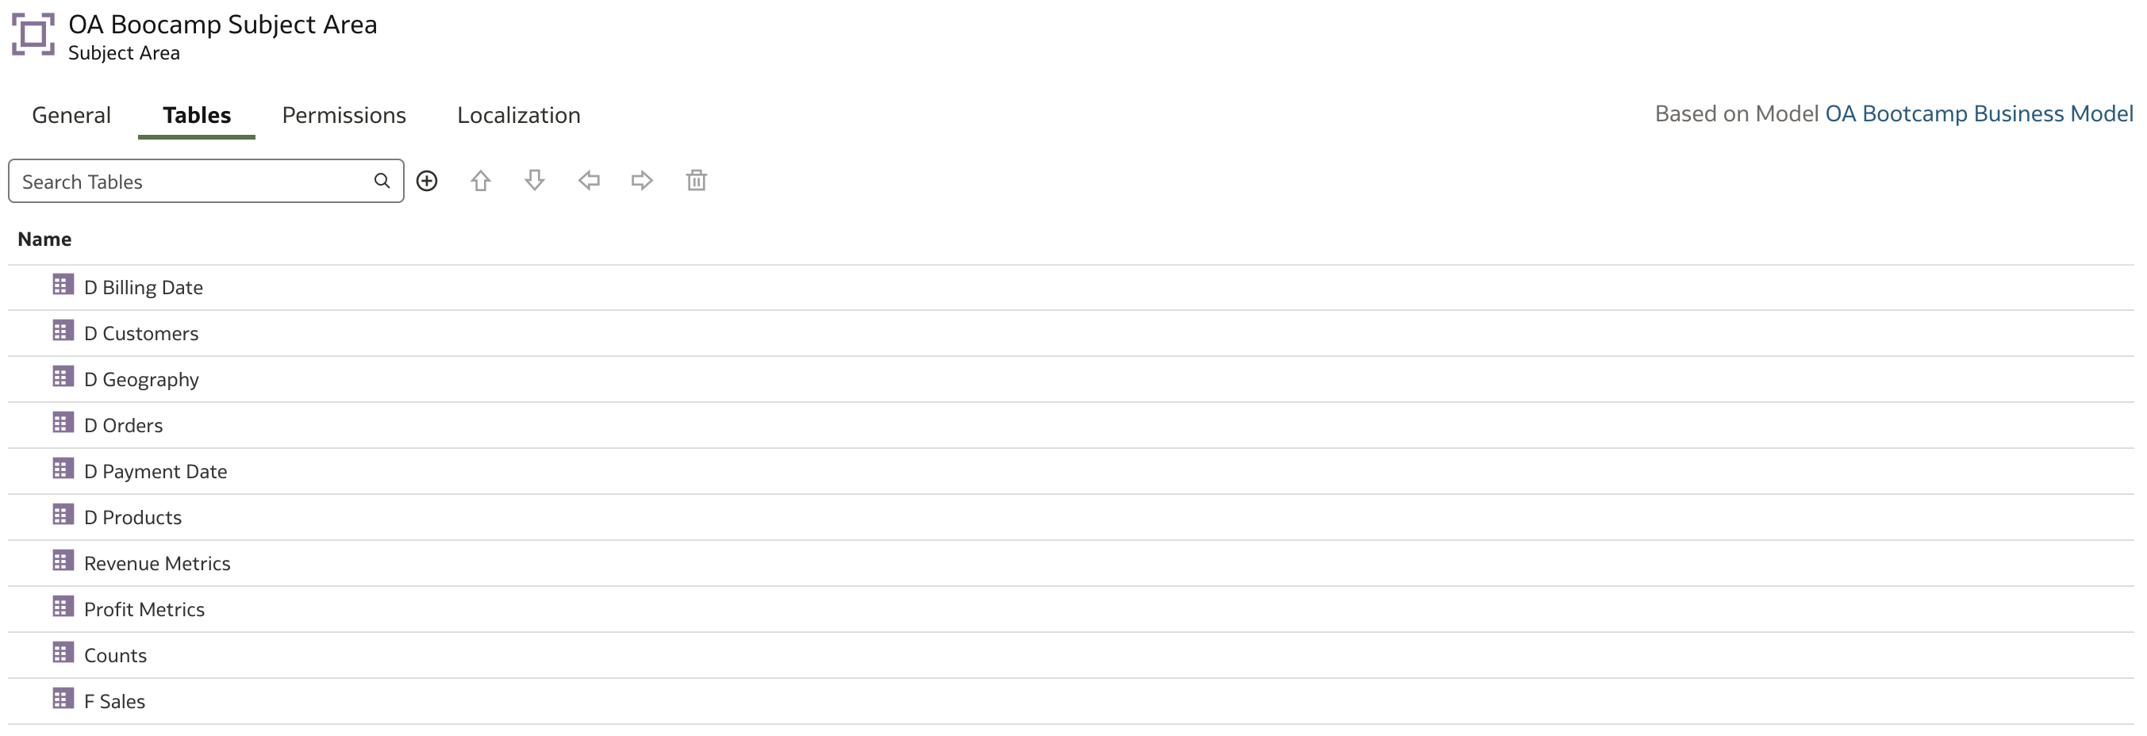Image resolution: width=2147 pixels, height=736 pixels.
Task: Select the D Billing Date table icon
Action: pos(63,285)
